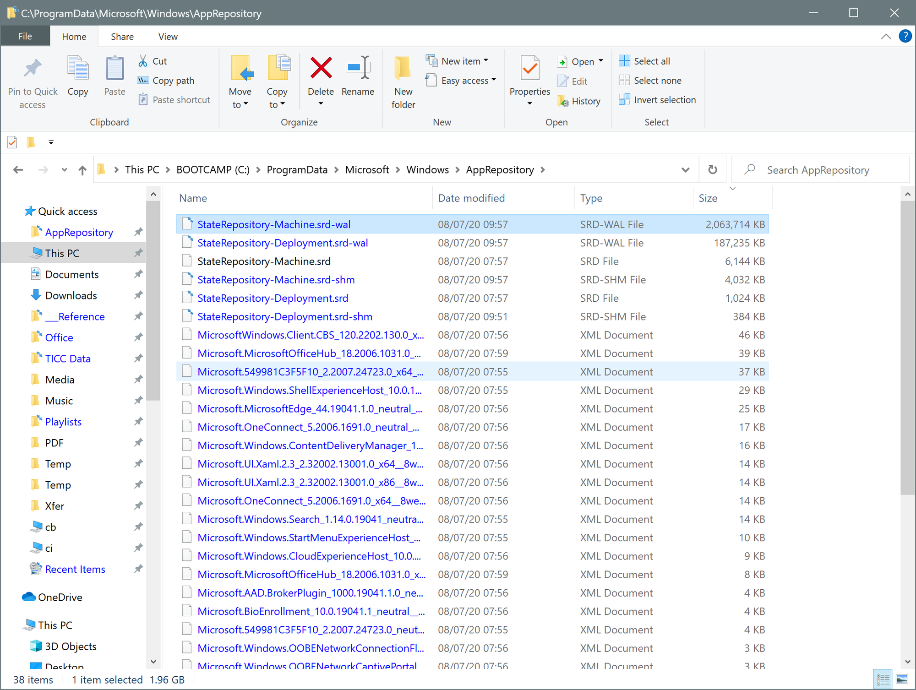916x690 pixels.
Task: Click Paste shortcut in ribbon
Action: 174,100
